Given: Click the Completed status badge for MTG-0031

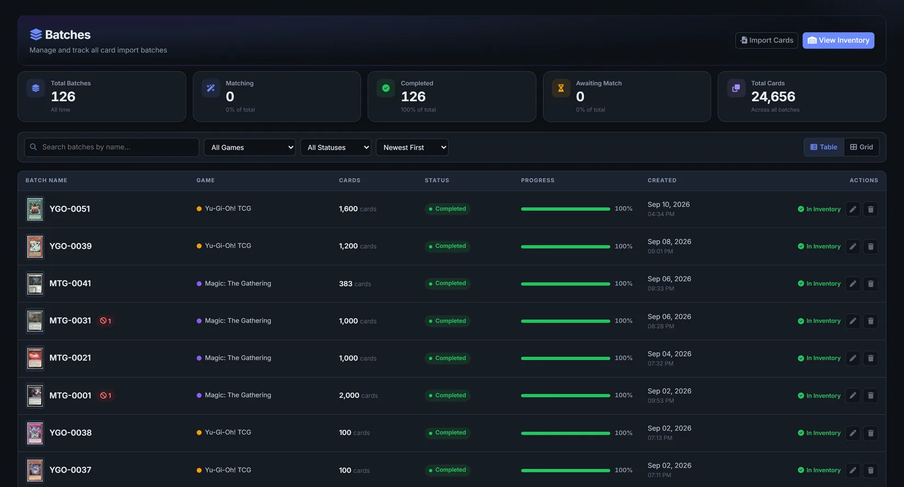Looking at the screenshot, I should pyautogui.click(x=448, y=321).
